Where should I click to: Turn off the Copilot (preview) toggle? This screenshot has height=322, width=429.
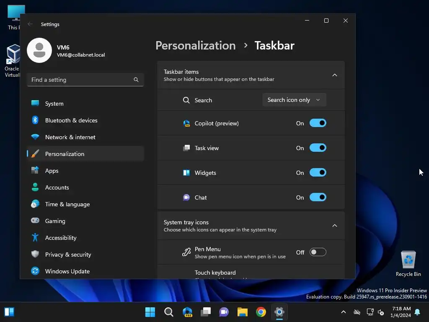click(318, 123)
